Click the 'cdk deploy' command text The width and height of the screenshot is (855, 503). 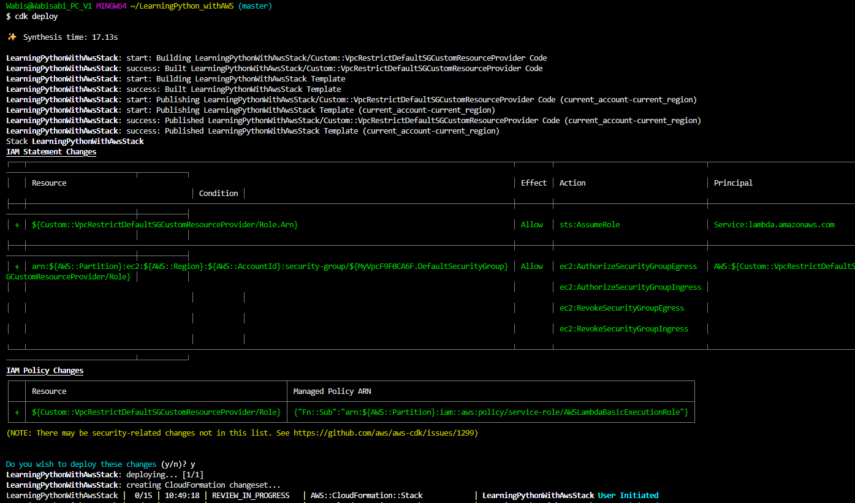(36, 17)
